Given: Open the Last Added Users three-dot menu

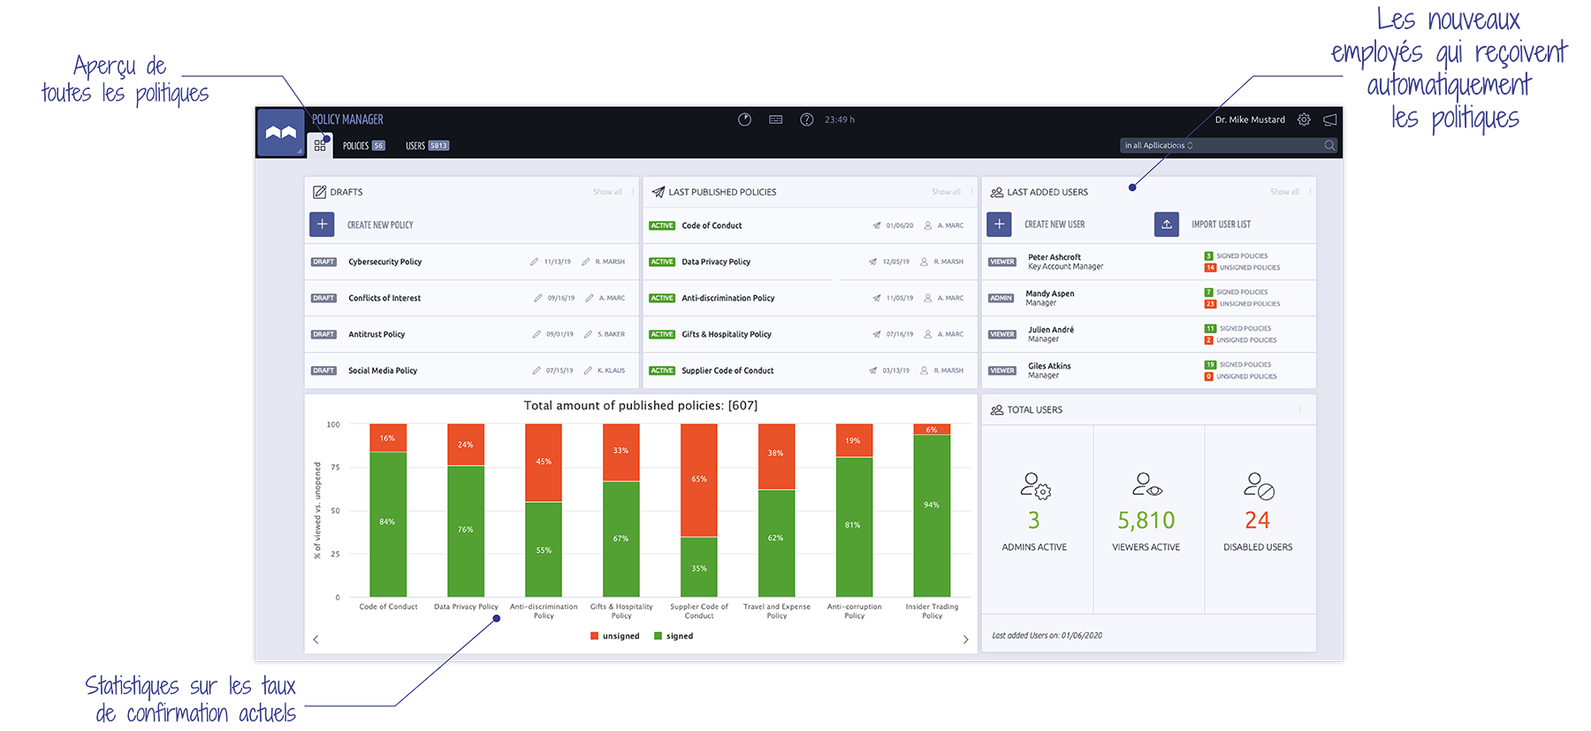Looking at the screenshot, I should click(x=1310, y=192).
